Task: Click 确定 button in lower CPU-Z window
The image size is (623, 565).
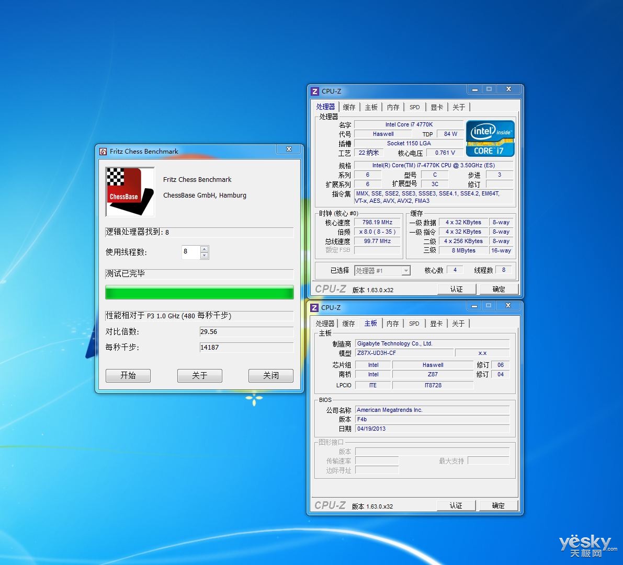Action: click(498, 506)
